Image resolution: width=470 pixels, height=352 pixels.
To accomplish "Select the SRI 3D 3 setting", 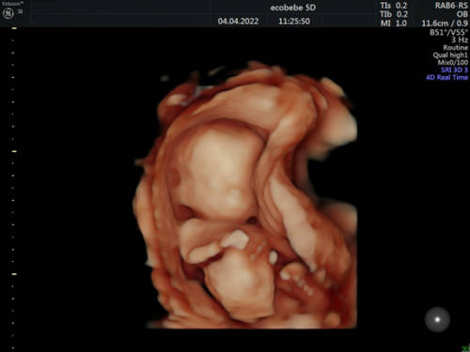I will (454, 69).
